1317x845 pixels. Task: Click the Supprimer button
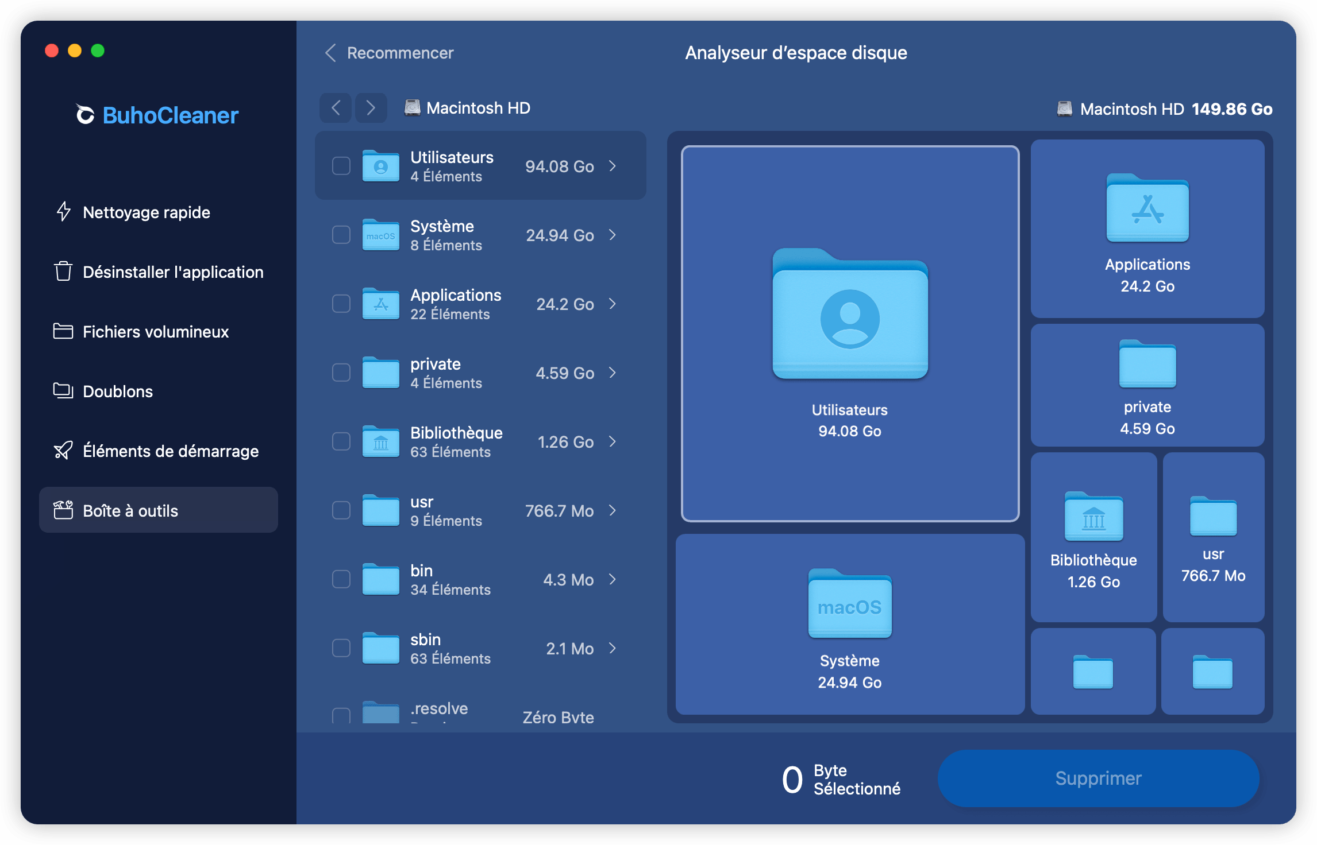click(1098, 778)
